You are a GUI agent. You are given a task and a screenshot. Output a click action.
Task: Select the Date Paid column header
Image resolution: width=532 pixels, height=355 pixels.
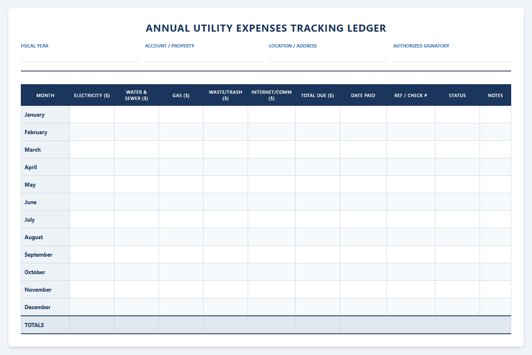pos(363,95)
